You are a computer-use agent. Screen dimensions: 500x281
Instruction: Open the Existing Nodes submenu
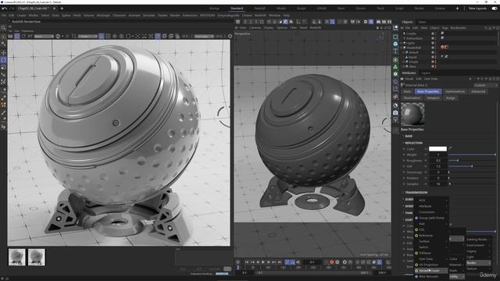pos(478,240)
